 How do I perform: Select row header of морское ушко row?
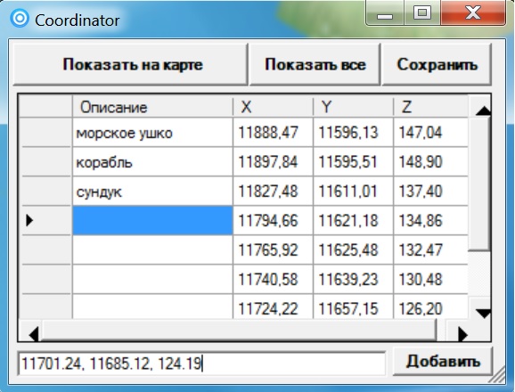(45, 133)
